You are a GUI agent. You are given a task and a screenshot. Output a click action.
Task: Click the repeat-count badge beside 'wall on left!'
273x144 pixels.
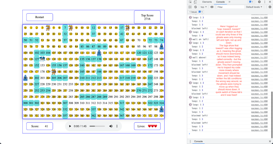click(x=190, y=39)
